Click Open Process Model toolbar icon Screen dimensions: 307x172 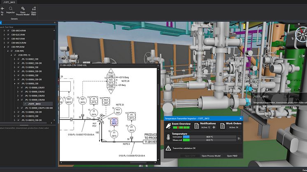(23, 11)
